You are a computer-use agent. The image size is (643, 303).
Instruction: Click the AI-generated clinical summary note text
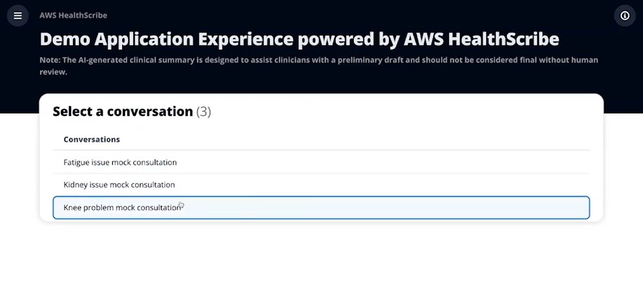click(319, 66)
